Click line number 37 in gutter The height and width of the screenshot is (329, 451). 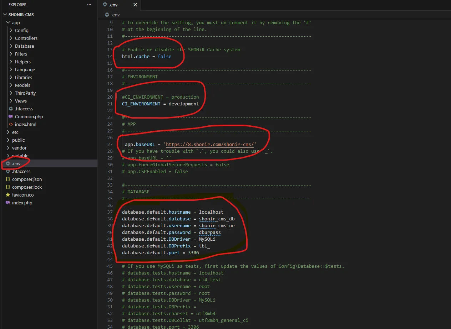(x=110, y=212)
